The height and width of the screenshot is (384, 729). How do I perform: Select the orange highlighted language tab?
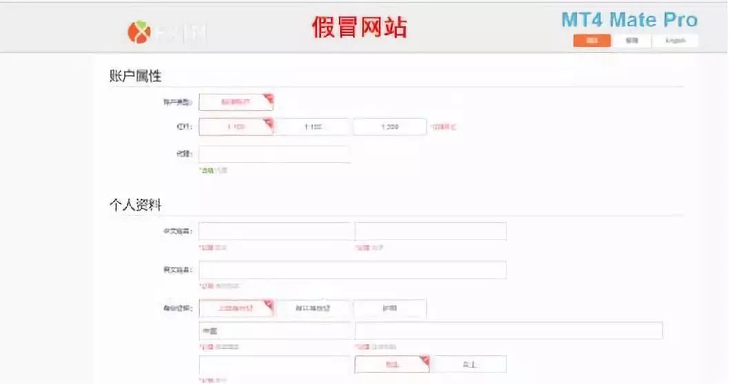[591, 41]
